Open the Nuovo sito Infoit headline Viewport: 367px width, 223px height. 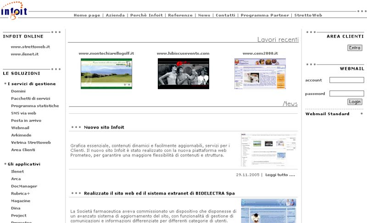click(104, 127)
